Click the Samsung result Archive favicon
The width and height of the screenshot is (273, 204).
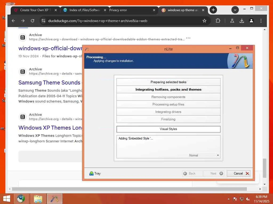23,71
